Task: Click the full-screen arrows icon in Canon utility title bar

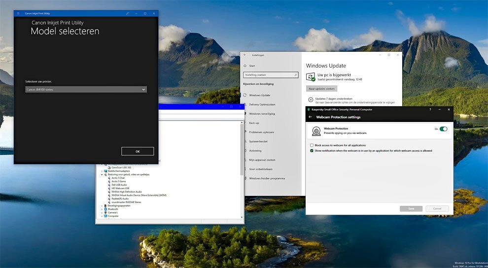Action: [x=127, y=13]
